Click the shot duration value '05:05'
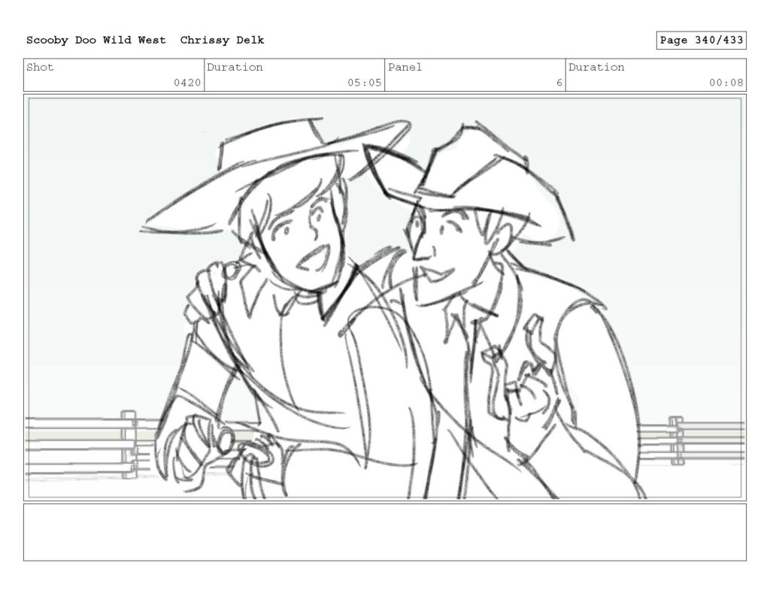 pyautogui.click(x=365, y=83)
